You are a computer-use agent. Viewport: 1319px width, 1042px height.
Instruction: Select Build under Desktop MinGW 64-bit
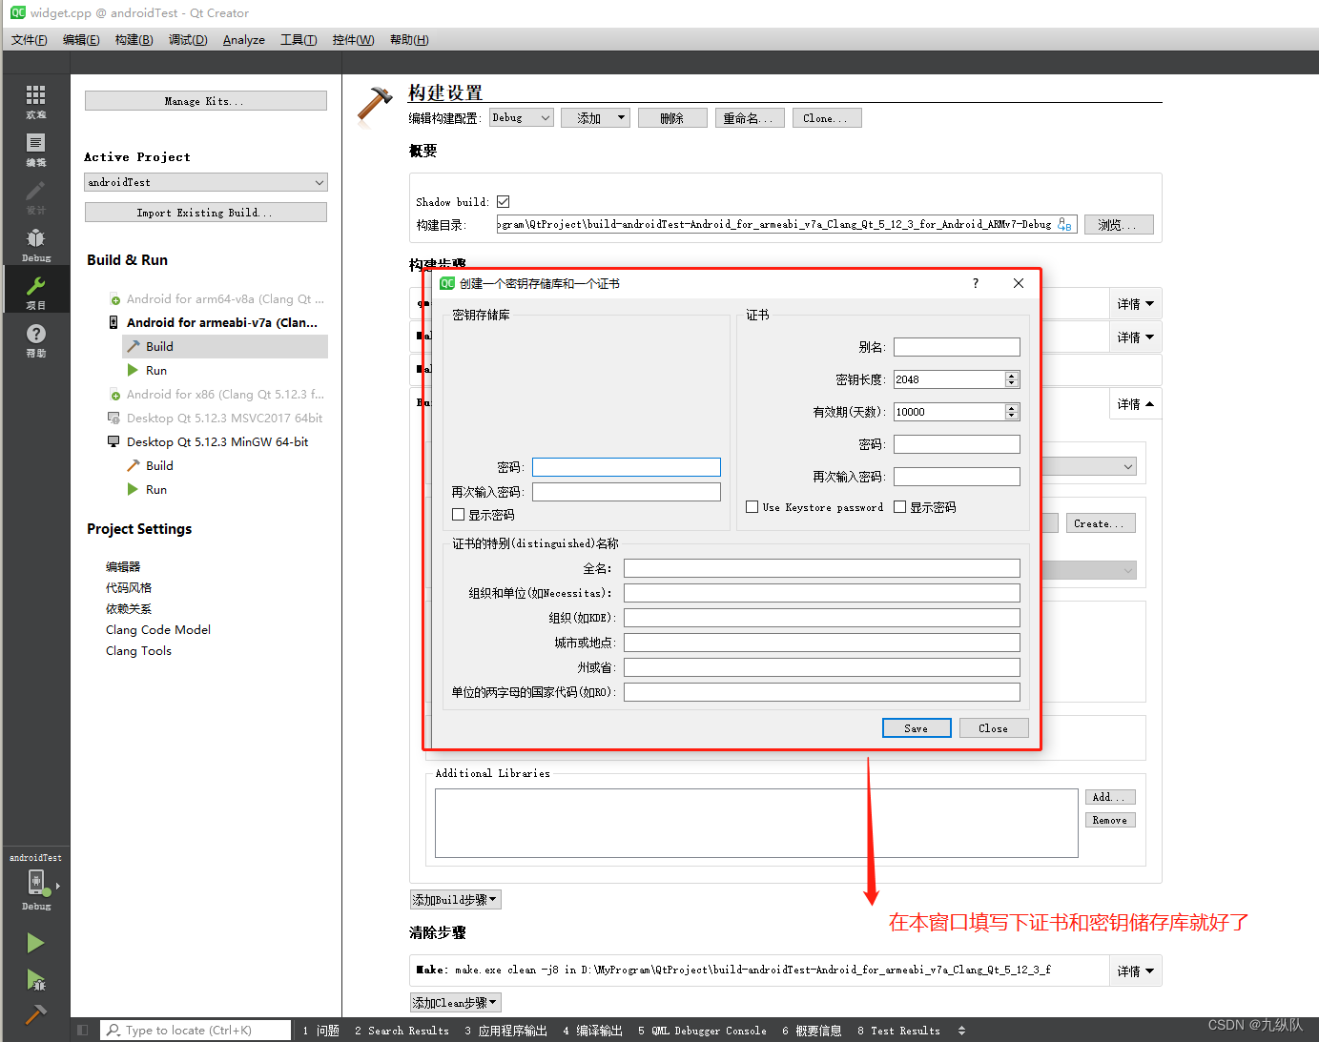point(159,465)
